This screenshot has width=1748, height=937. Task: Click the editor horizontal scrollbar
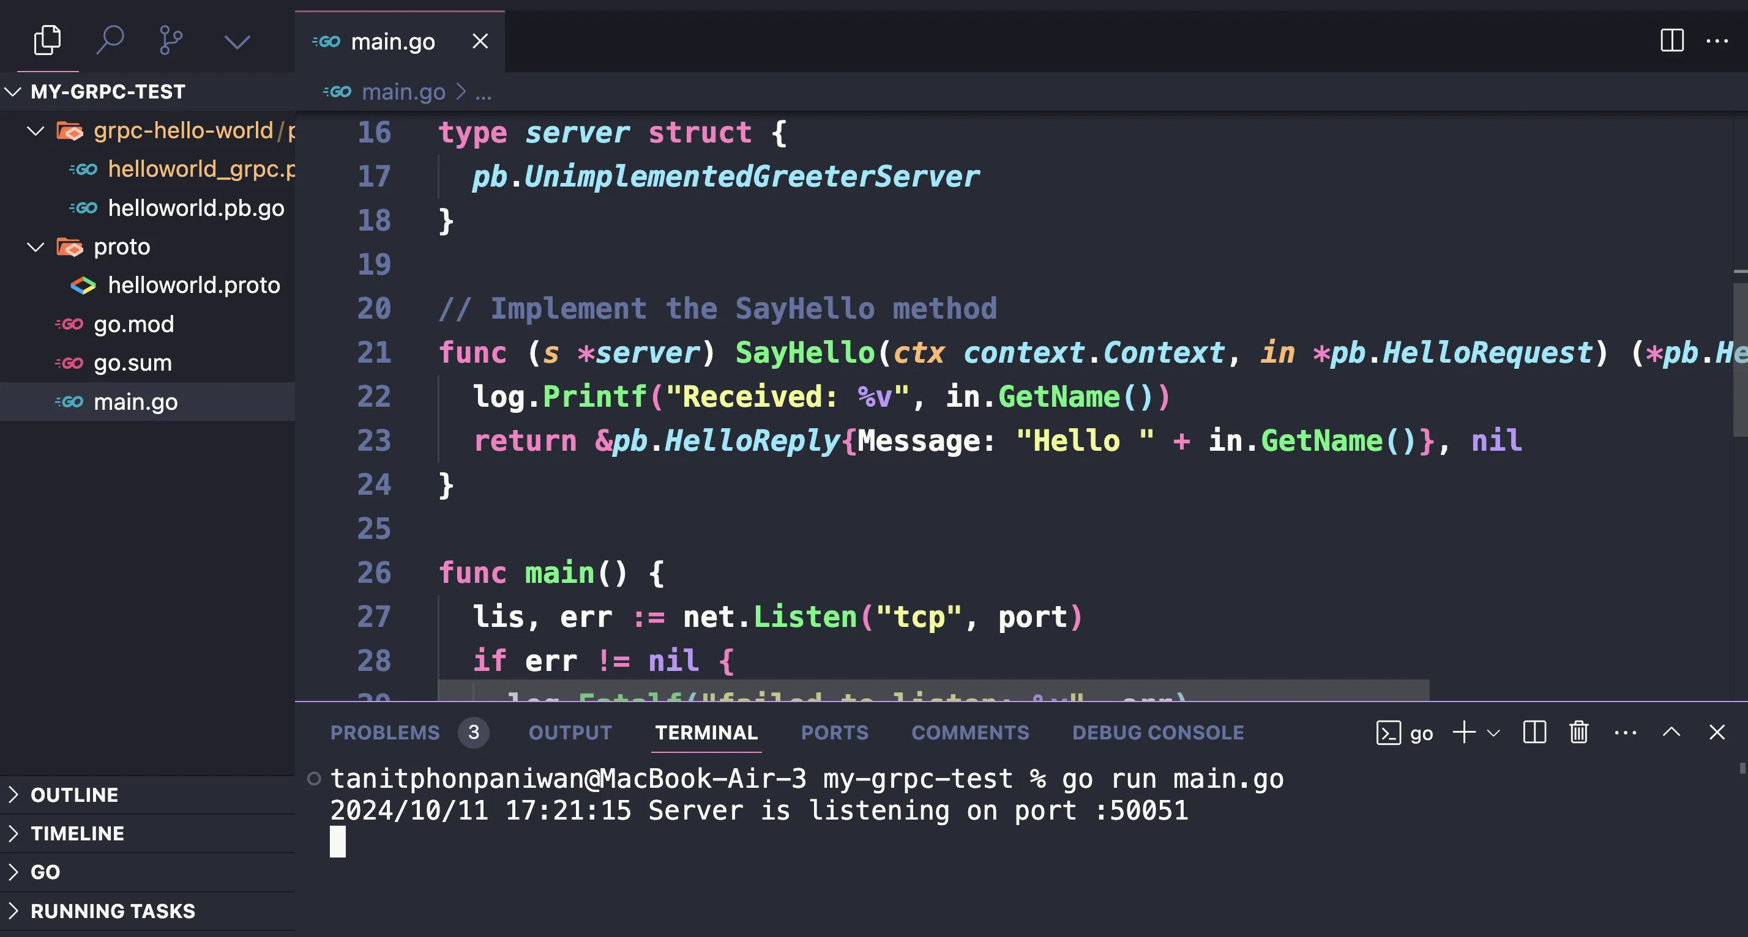pos(933,690)
